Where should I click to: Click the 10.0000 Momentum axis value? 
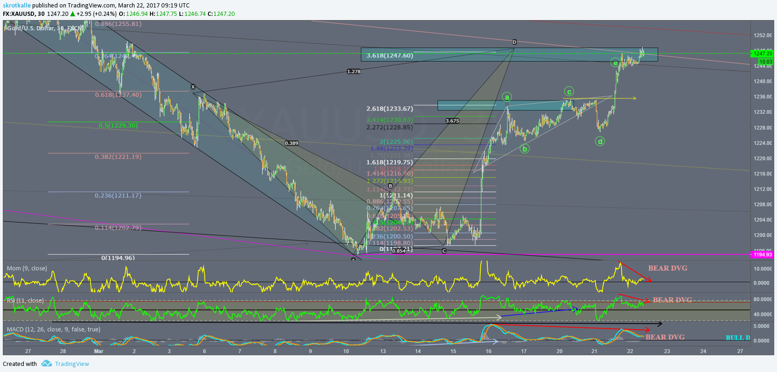pyautogui.click(x=763, y=269)
